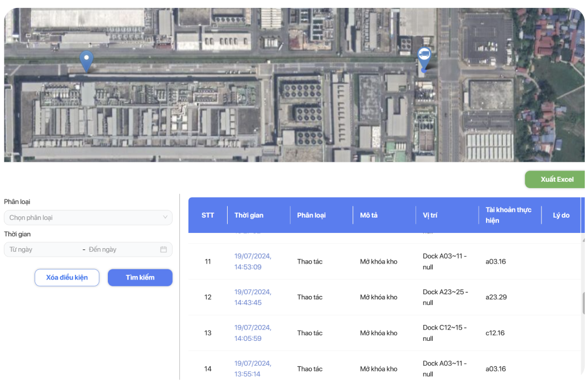Open the 19/07/2024, 14:53:09 timestamp link
Image resolution: width=587 pixels, height=384 pixels.
pyautogui.click(x=253, y=261)
